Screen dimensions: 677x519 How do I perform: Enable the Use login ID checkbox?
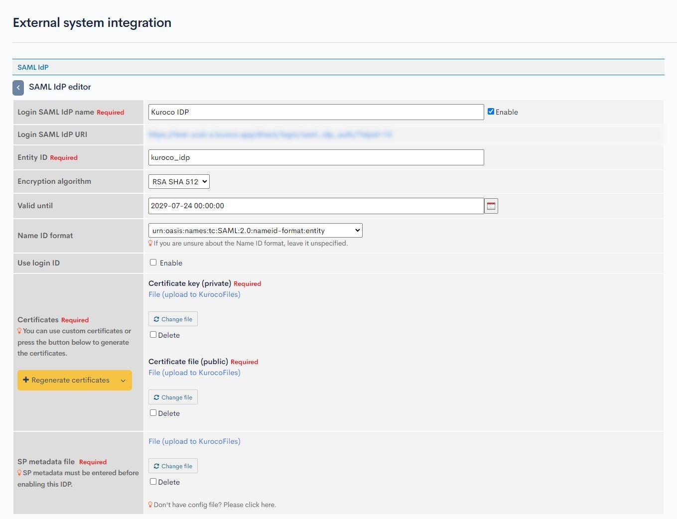tap(153, 262)
